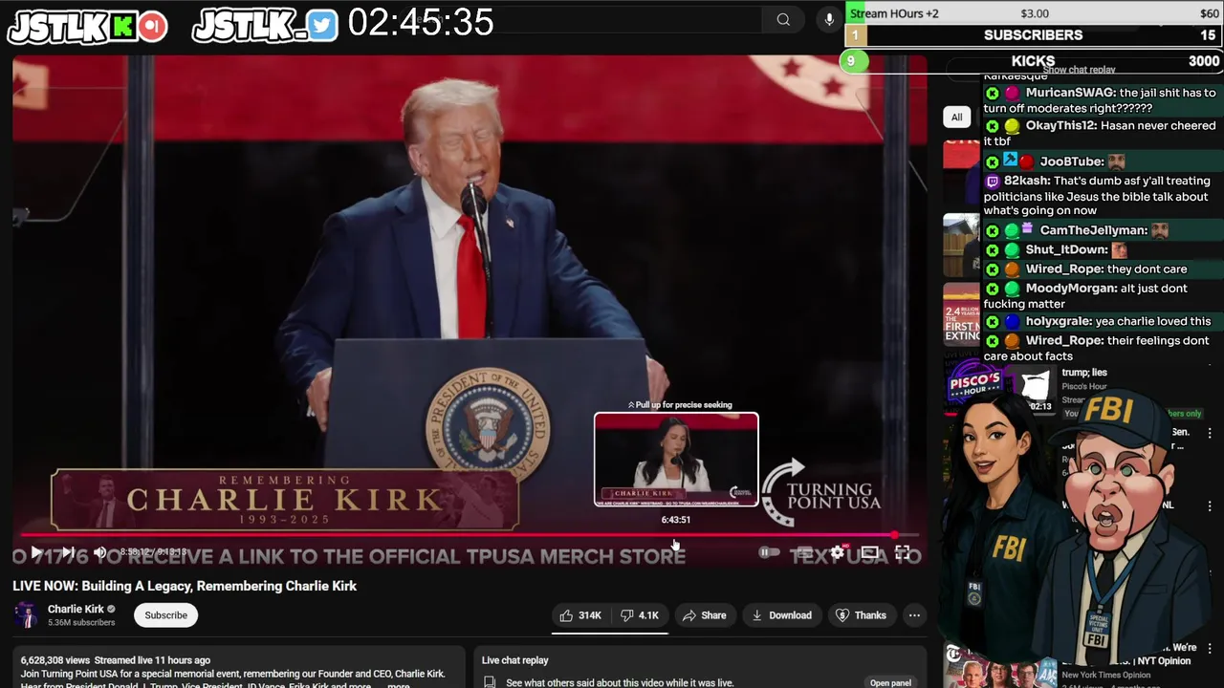This screenshot has width=1224, height=688.
Task: Share the video
Action: pyautogui.click(x=704, y=615)
